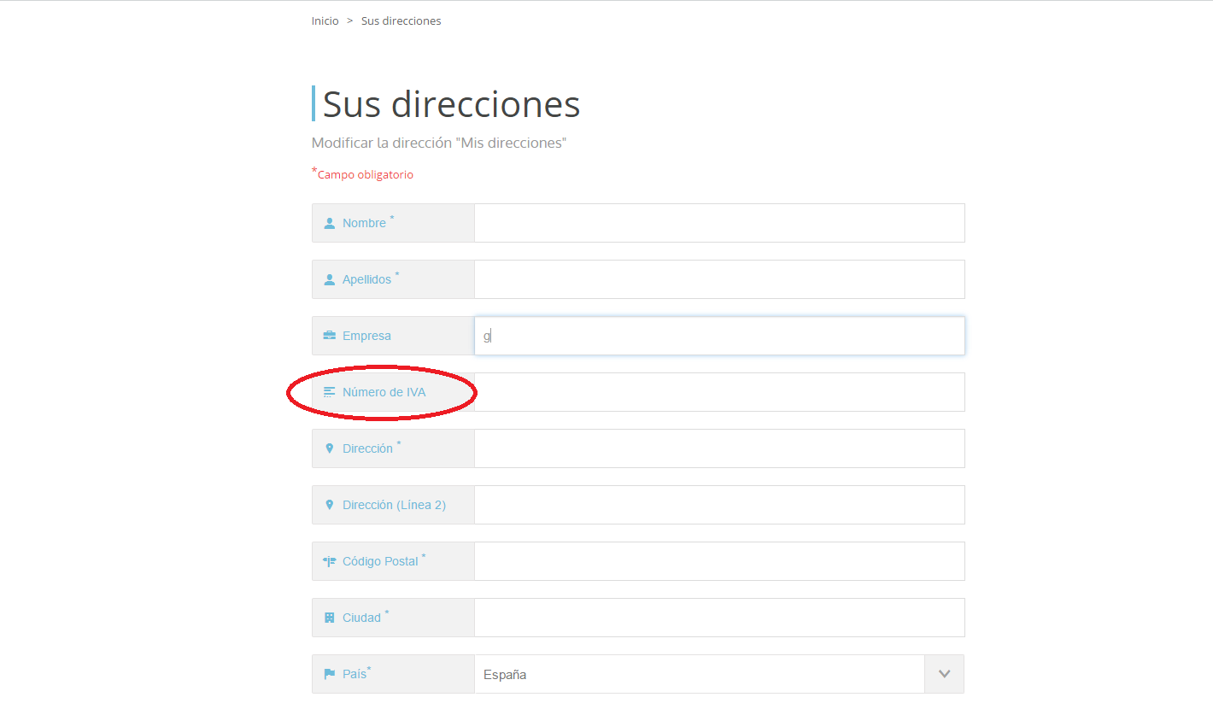The height and width of the screenshot is (709, 1213).
Task: Open the País dropdown showing España
Action: click(x=719, y=674)
